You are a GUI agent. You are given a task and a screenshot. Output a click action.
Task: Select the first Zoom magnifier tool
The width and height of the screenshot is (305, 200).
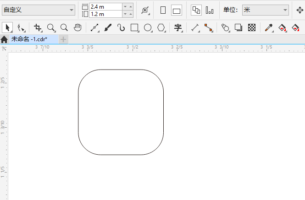click(51, 28)
